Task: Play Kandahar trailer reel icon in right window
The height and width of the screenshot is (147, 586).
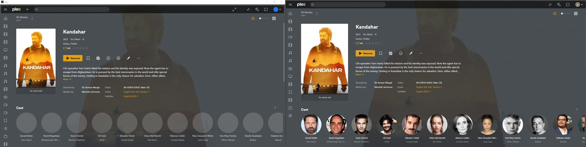Action: pos(390,53)
